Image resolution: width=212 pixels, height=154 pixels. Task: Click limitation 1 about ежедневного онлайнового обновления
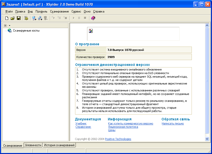(122, 69)
